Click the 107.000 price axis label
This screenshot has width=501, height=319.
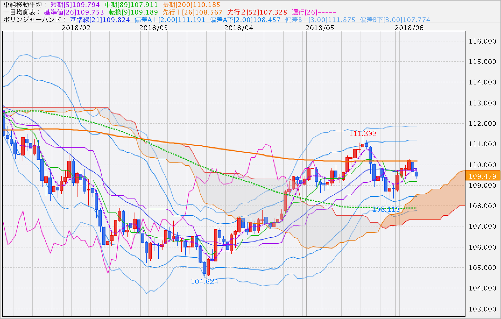tap(482, 226)
